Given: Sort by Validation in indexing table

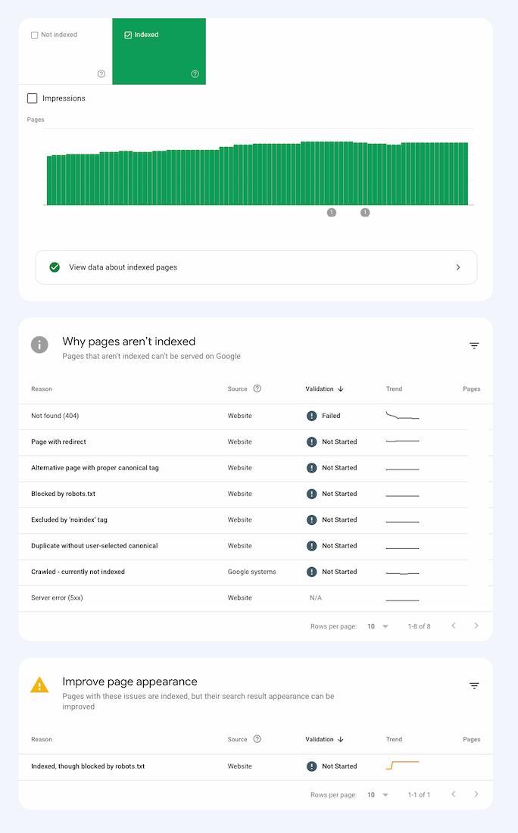Looking at the screenshot, I should tap(324, 389).
